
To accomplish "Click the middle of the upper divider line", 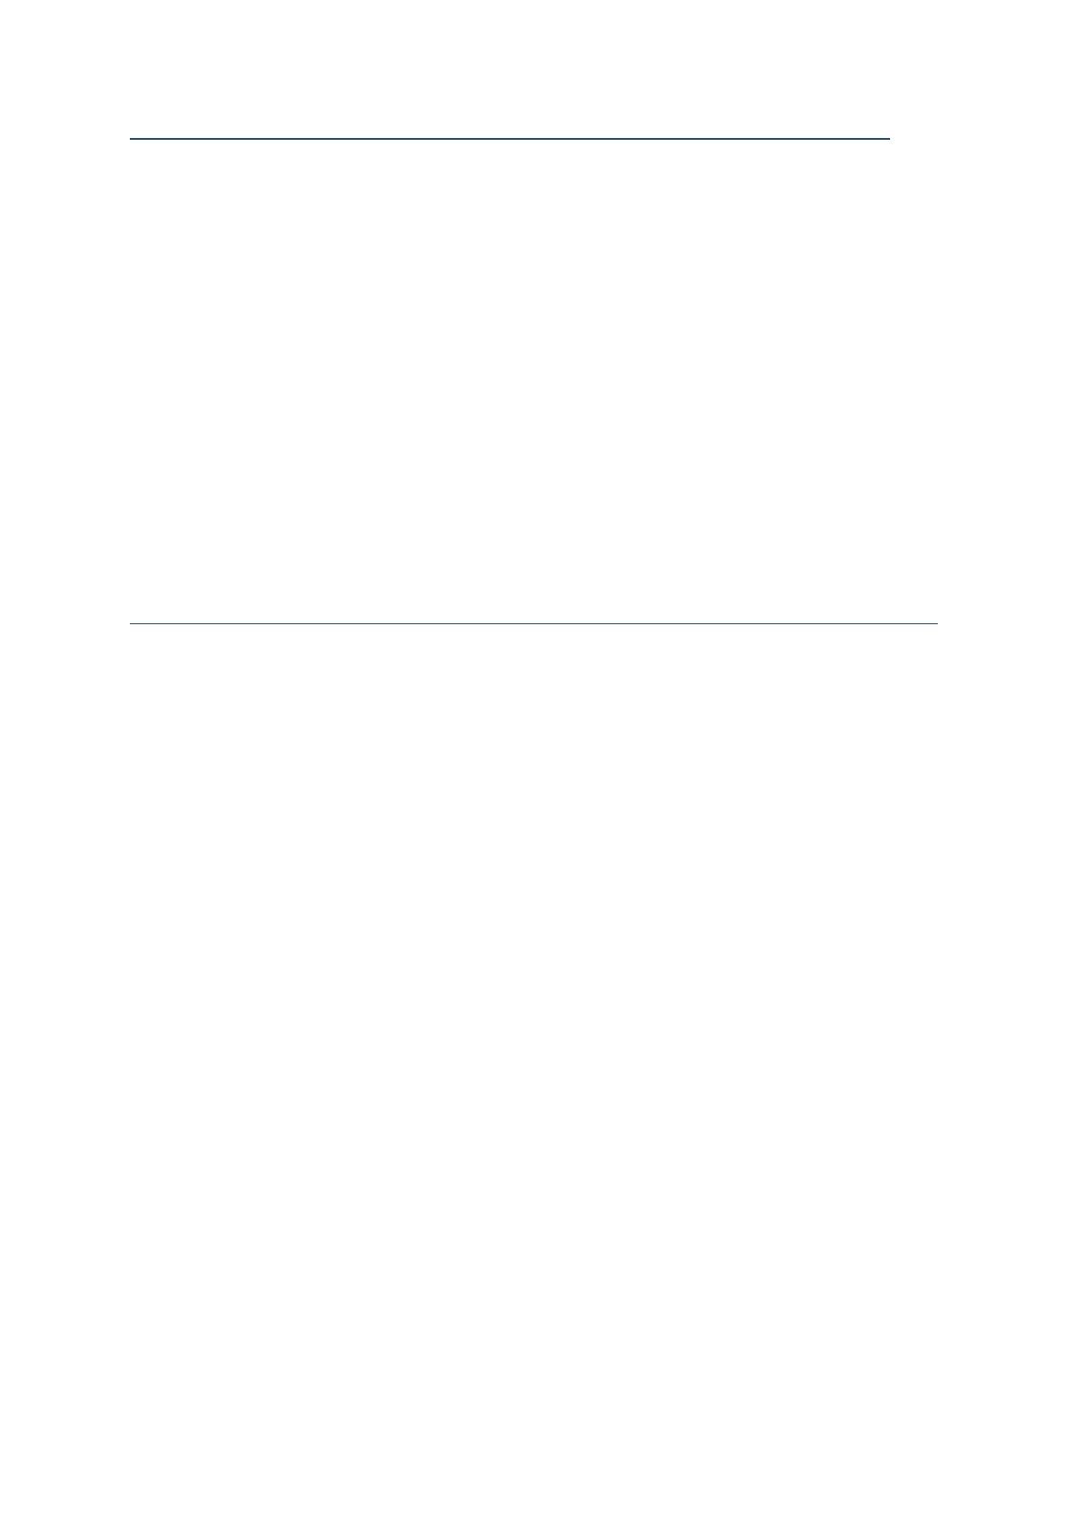I will (x=509, y=139).
